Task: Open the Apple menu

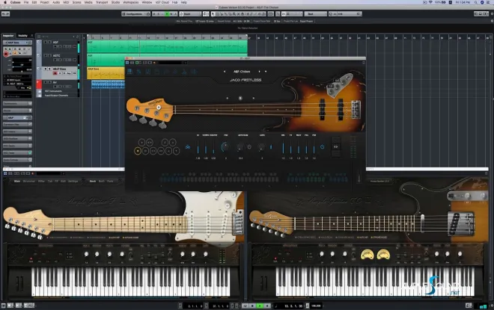Action: pos(5,2)
